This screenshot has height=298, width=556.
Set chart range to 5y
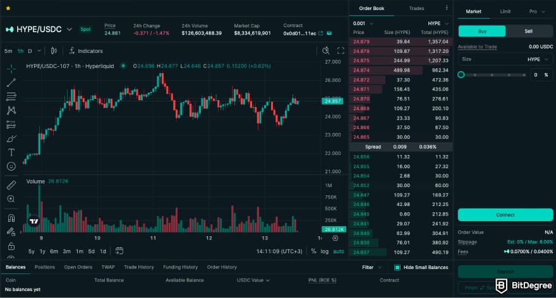click(32, 251)
